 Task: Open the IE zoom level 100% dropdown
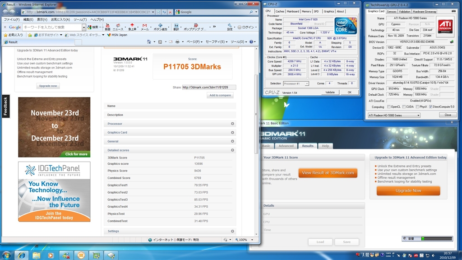(x=252, y=240)
